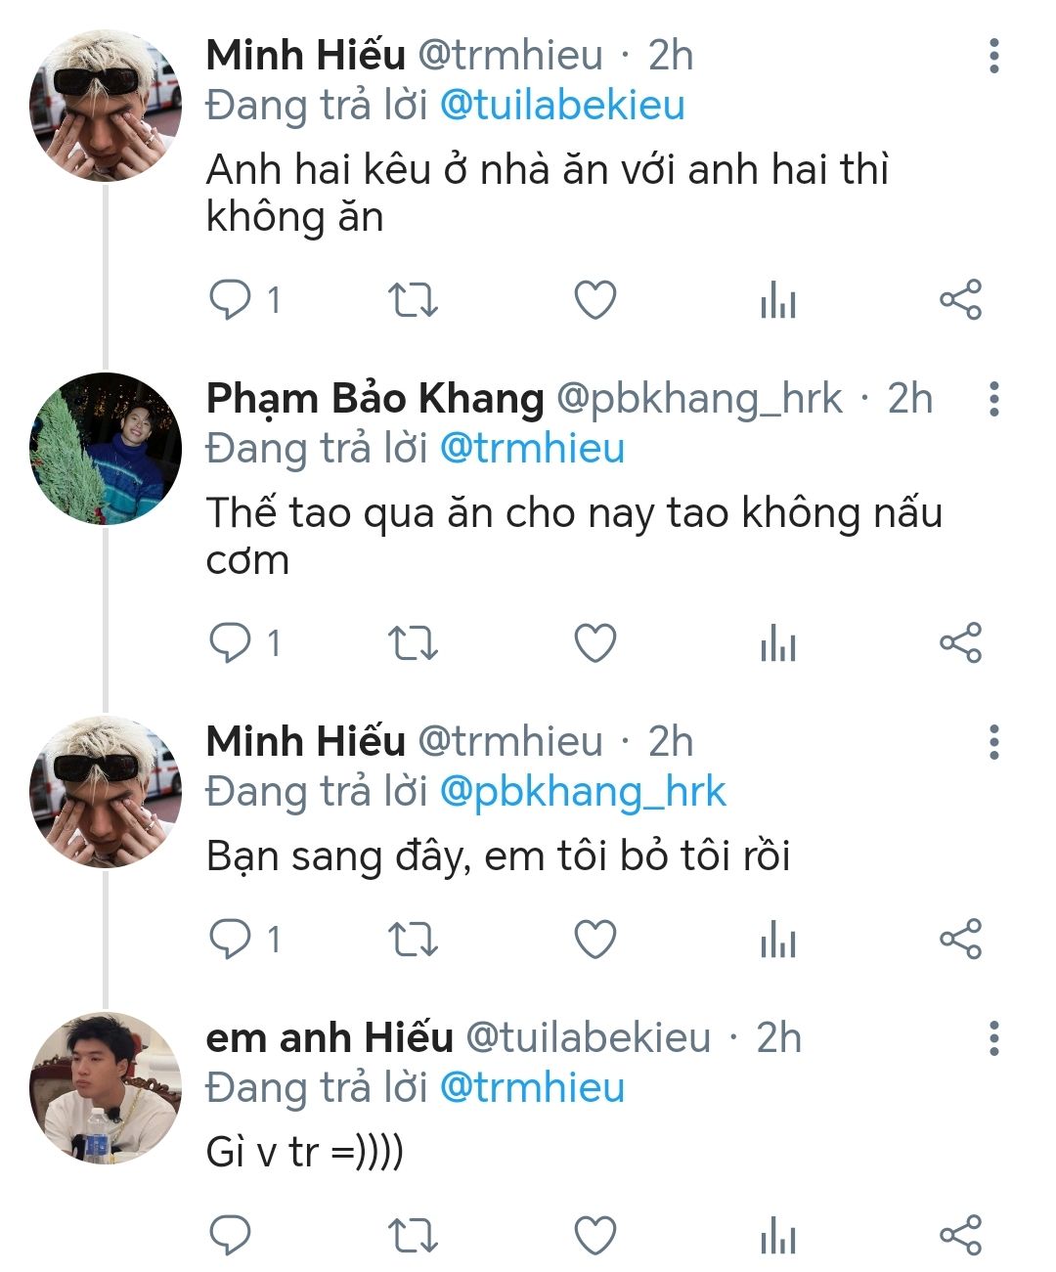The width and height of the screenshot is (1056, 1272).
Task: Open more options on Minh Hiếu's first tweet
Action: 993,57
